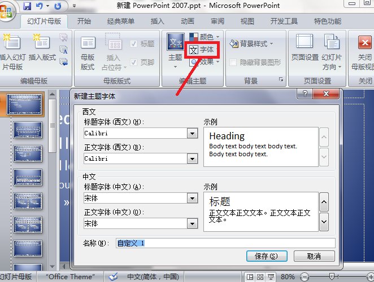Image resolution: width=374 pixels, height=282 pixels.
Task: Open the 动画 (Animations) tab
Action: click(188, 21)
